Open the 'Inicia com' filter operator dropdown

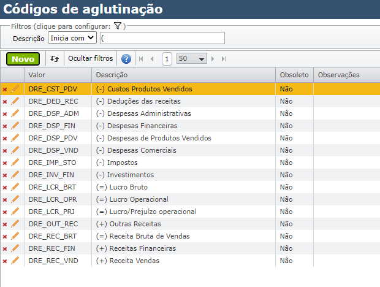[x=72, y=38]
